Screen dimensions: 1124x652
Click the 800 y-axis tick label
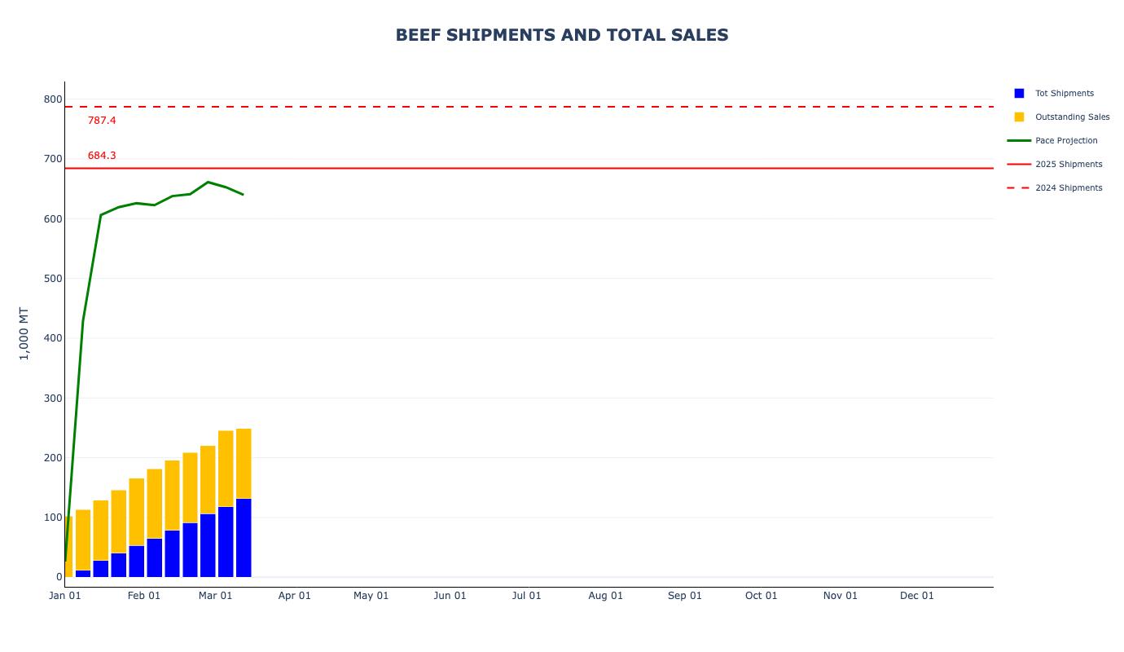pyautogui.click(x=53, y=99)
